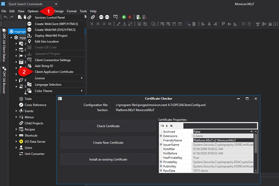Screen dimensions: 279x186
Task: Click the green Run project icon
Action: coord(124,17)
